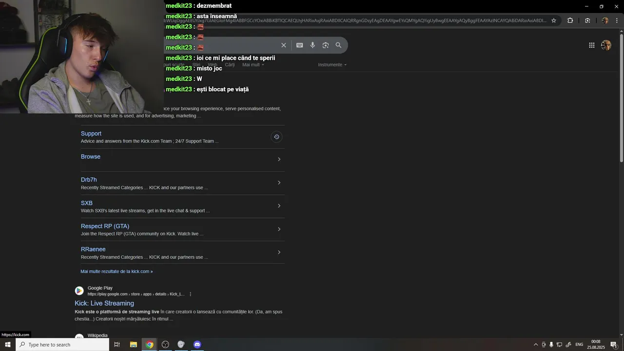This screenshot has width=624, height=351.
Task: Click the Windows taskbar search box
Action: point(63,345)
